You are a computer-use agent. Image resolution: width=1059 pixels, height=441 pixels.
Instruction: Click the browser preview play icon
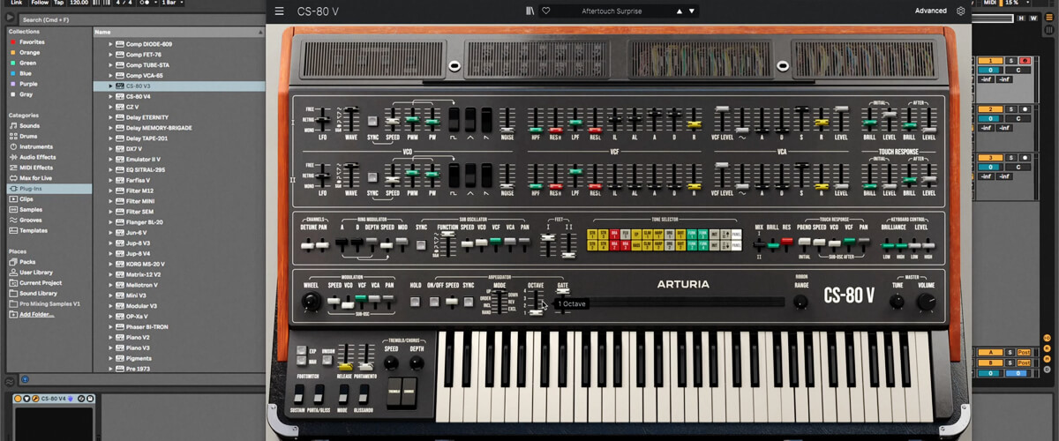[11, 17]
